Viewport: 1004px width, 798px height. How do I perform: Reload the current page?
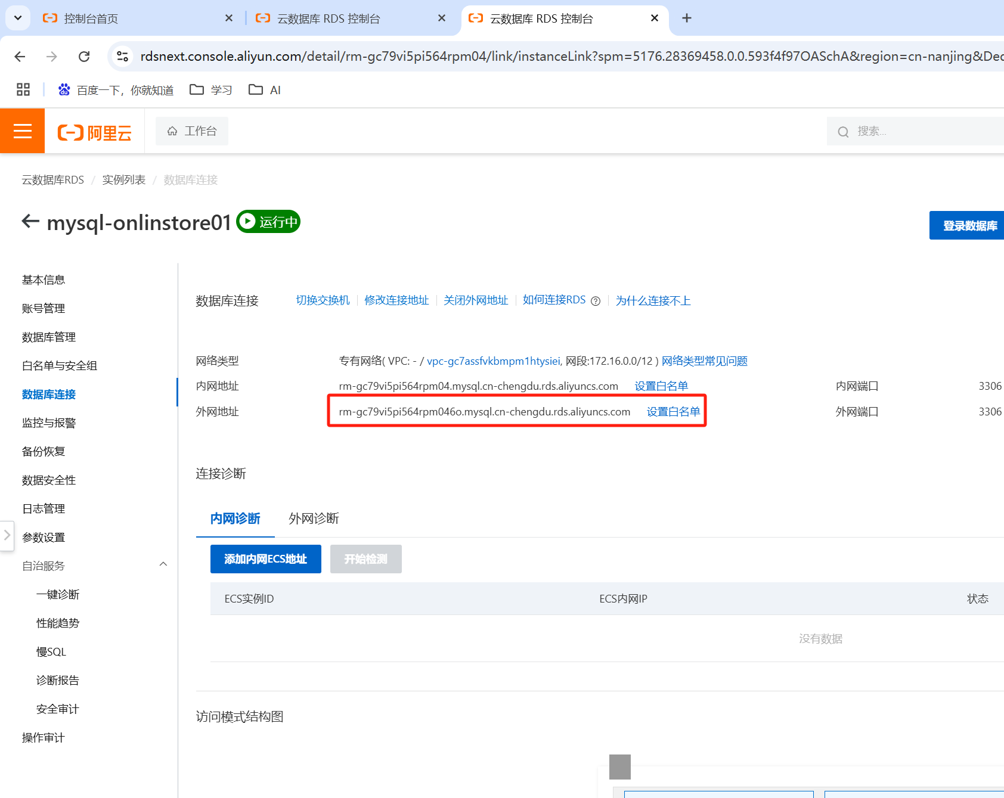pyautogui.click(x=84, y=57)
